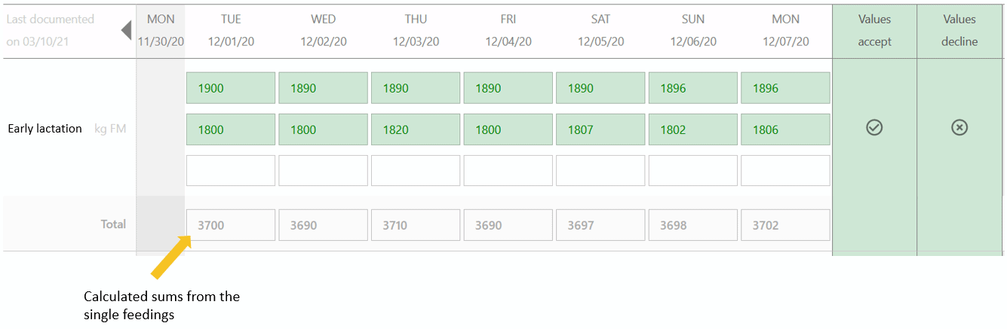Click the Early lactation row label
Image resolution: width=1007 pixels, height=329 pixels.
45,129
